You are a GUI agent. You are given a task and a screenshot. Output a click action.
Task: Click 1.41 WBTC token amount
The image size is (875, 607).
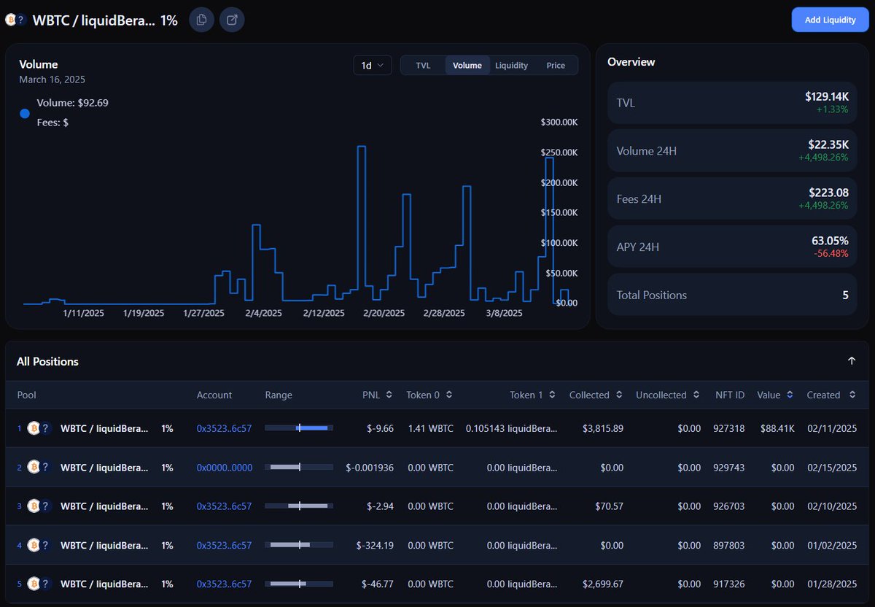click(x=430, y=428)
